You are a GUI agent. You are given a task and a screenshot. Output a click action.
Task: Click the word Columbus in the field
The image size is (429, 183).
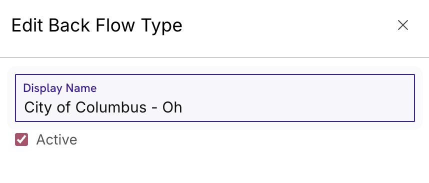point(111,107)
